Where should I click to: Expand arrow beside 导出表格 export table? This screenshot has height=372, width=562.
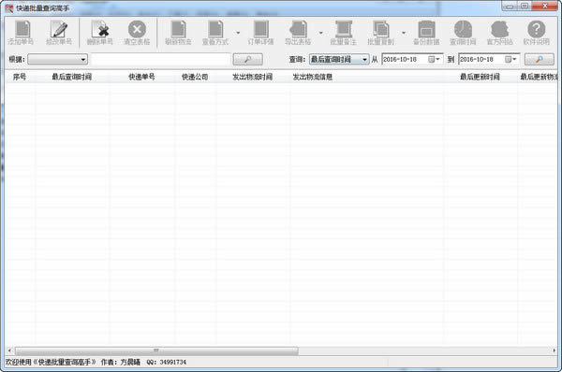(320, 33)
